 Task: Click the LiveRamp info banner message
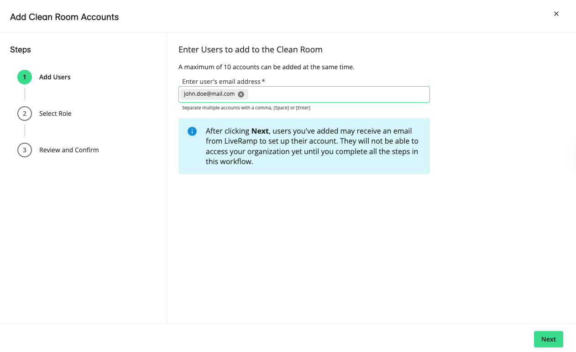312,146
